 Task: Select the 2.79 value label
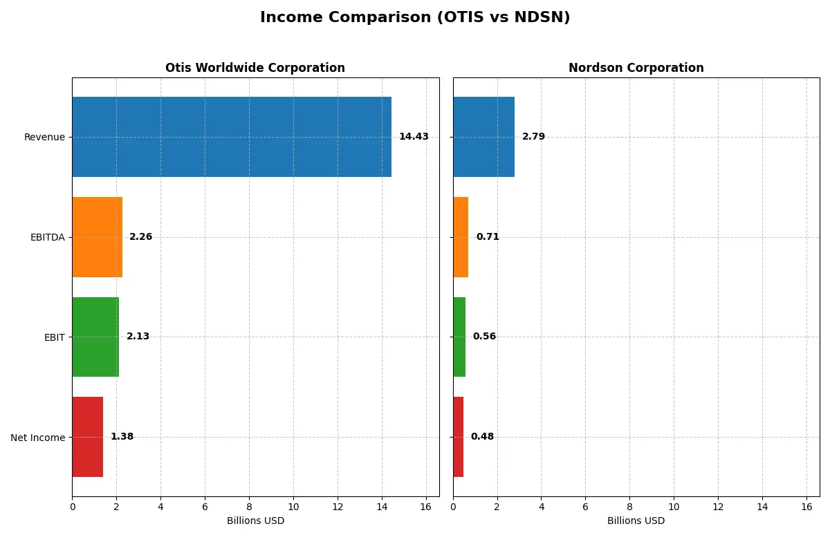tap(533, 136)
